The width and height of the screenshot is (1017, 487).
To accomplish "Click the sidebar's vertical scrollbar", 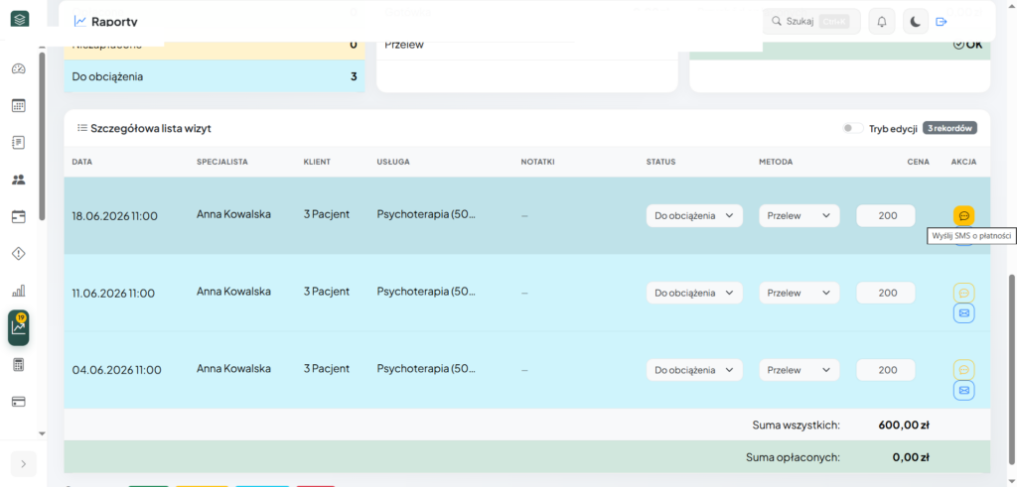I will (42, 136).
